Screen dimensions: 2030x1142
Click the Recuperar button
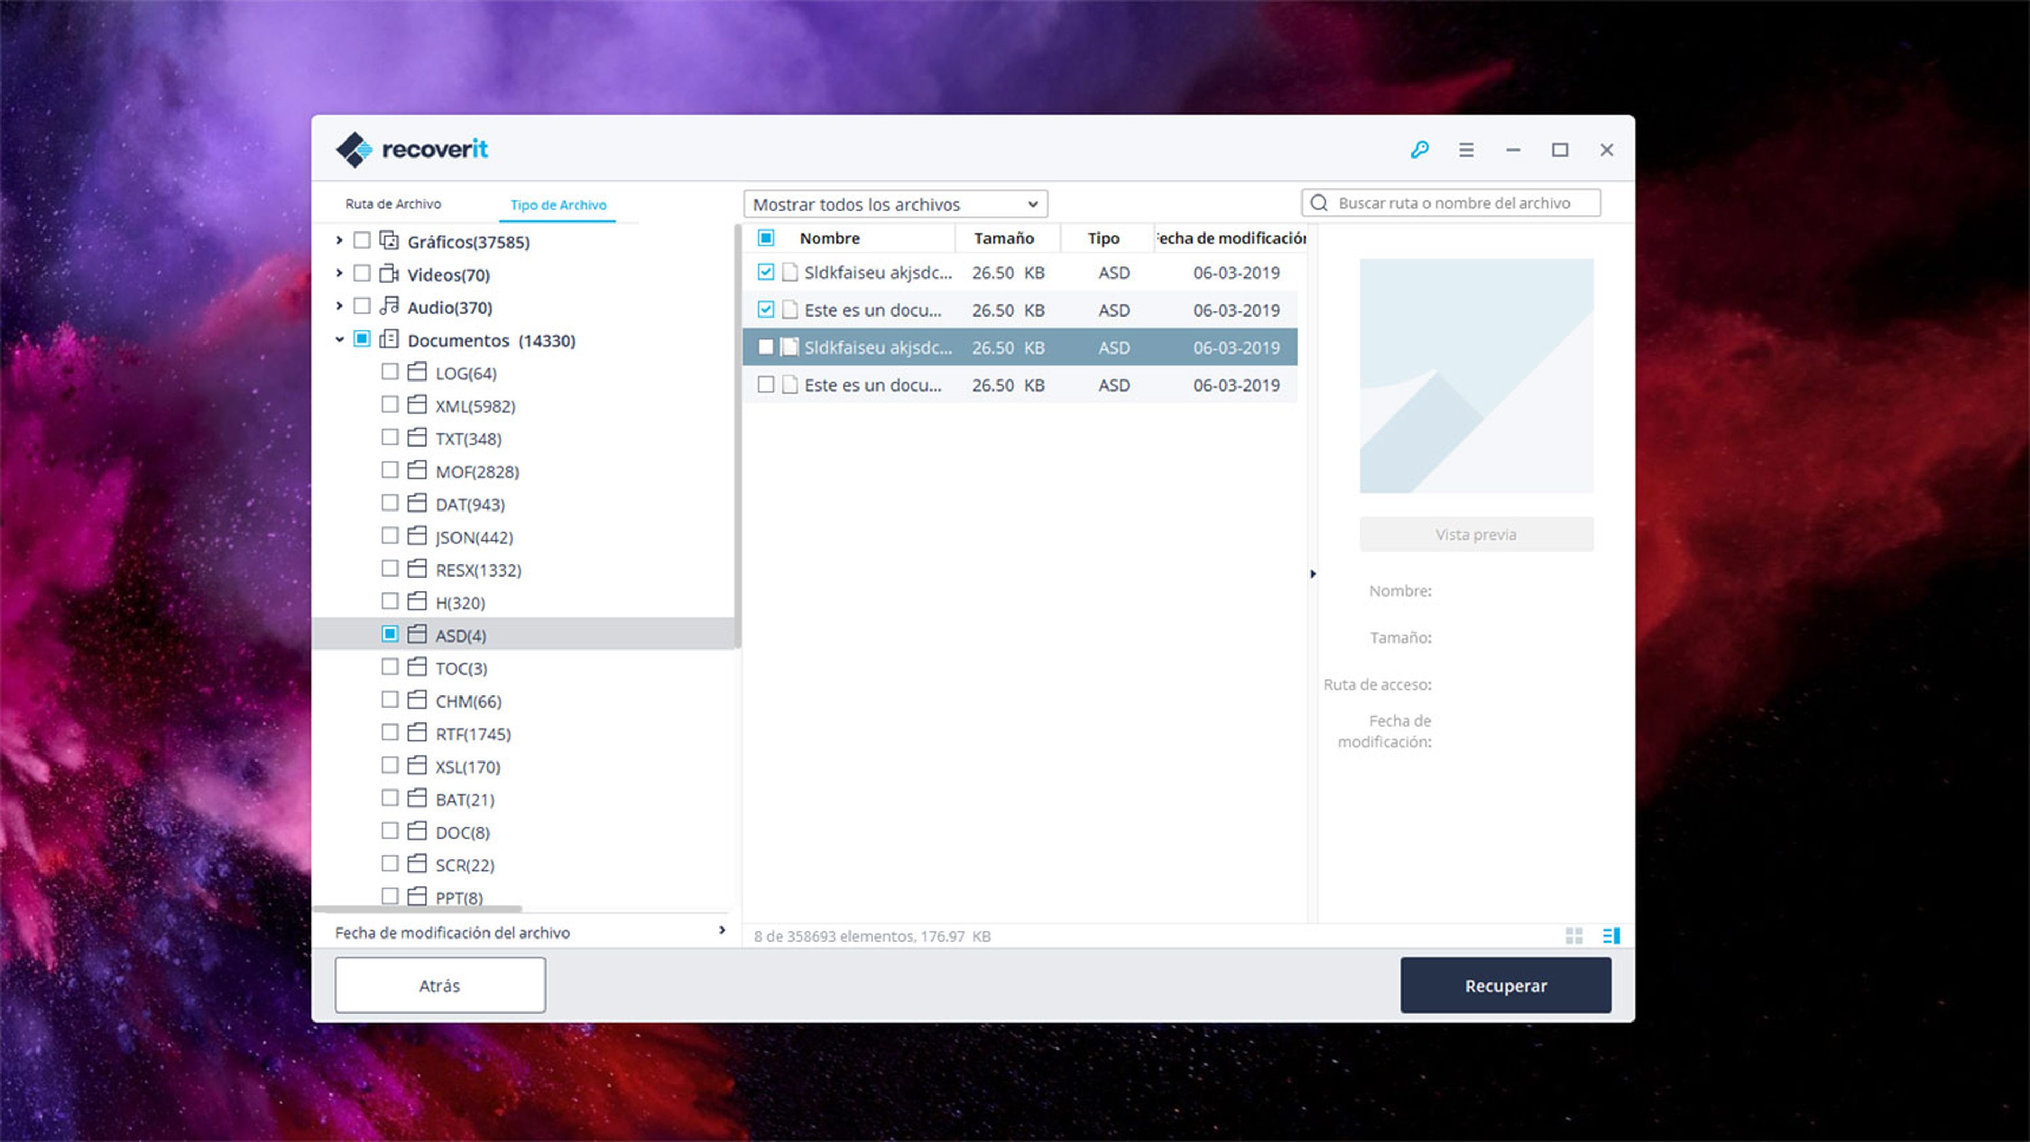click(1506, 985)
